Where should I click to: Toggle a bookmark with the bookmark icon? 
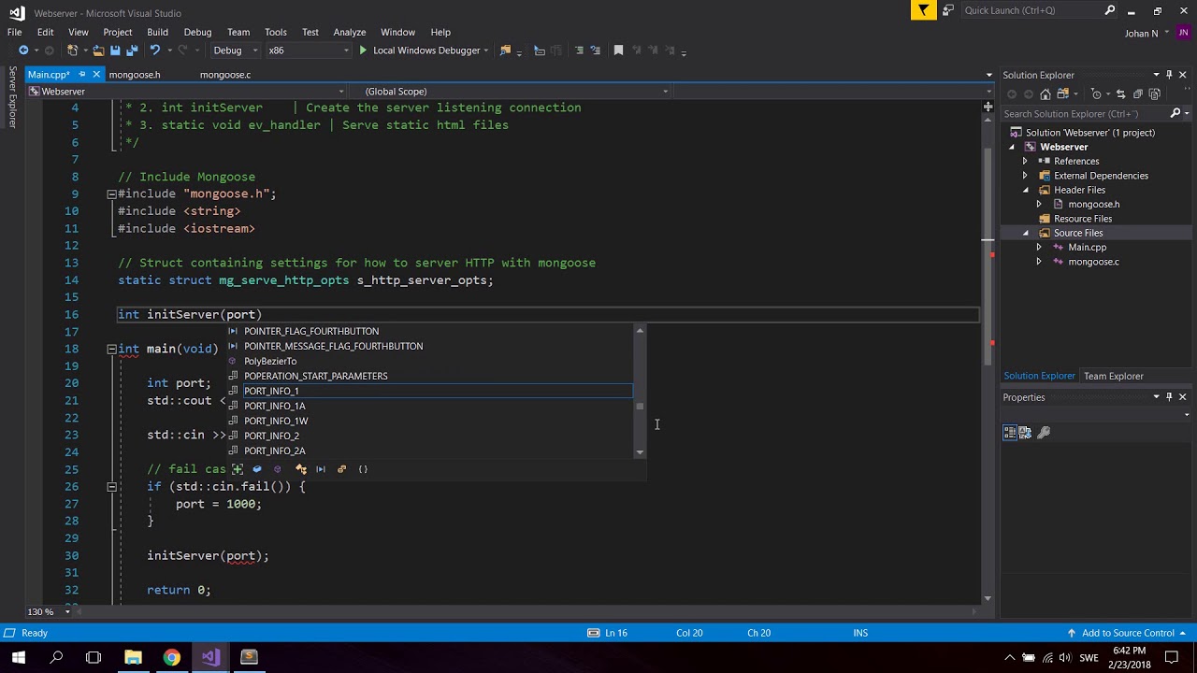click(x=618, y=50)
